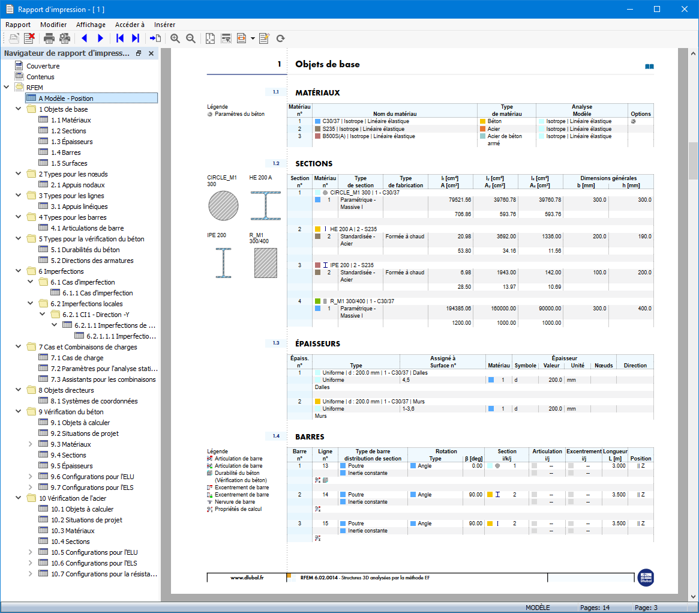Click table icon beside 9.1 Objets à calculer
Viewport: 699px width, 613px height.
pos(43,422)
